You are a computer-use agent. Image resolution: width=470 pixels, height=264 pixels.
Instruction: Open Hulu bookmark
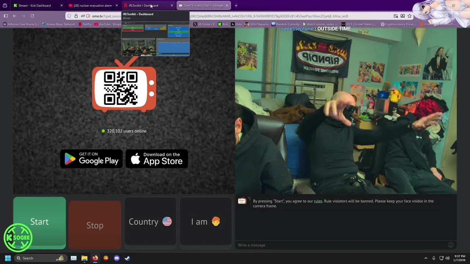pyautogui.click(x=236, y=24)
